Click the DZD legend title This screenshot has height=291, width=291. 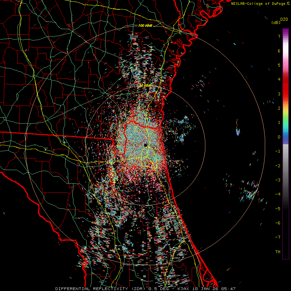point(284,19)
